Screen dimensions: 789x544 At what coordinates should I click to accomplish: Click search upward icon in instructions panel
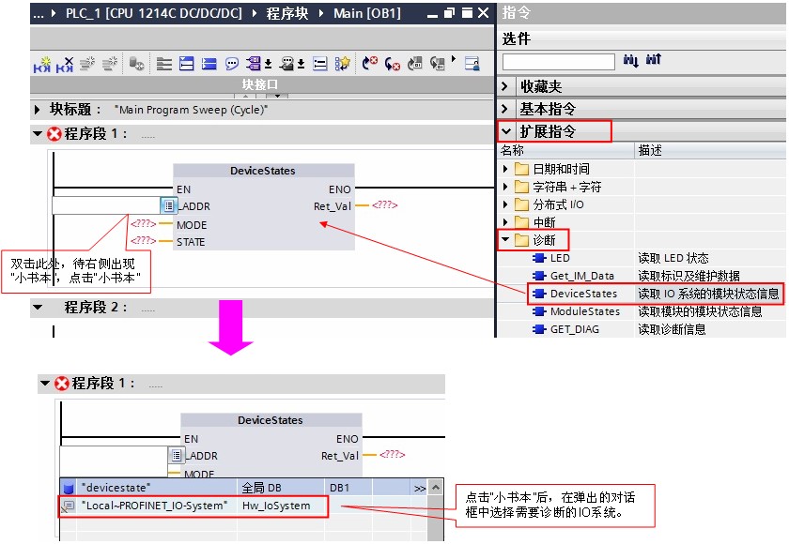653,60
